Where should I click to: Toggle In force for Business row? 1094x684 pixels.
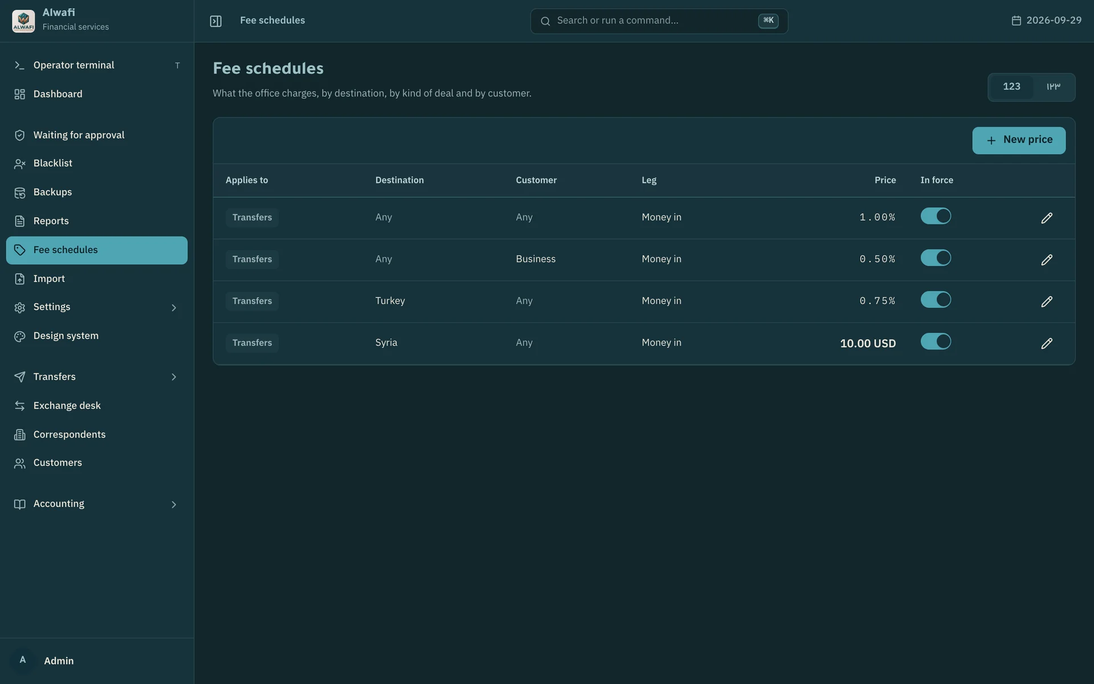(x=936, y=258)
